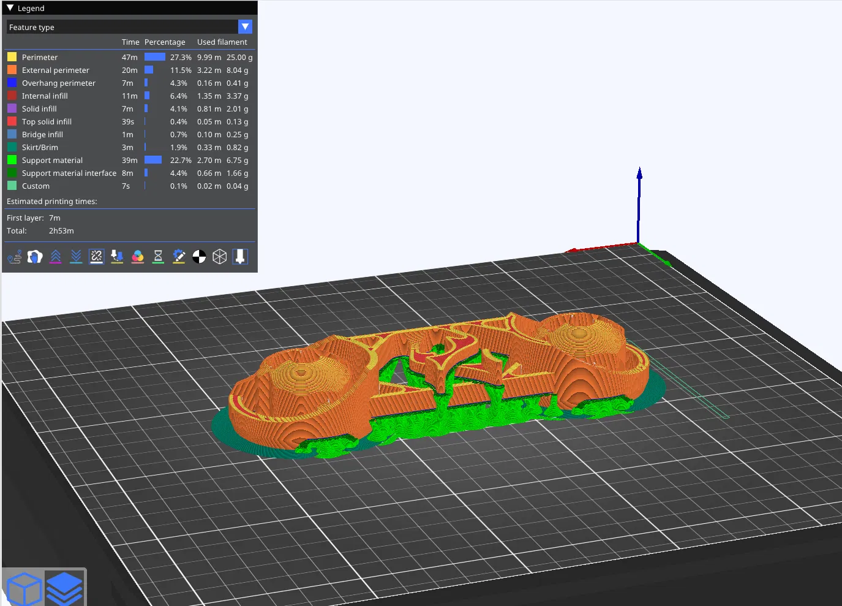Click Support material interface dark green swatch
The width and height of the screenshot is (842, 606).
click(x=12, y=173)
